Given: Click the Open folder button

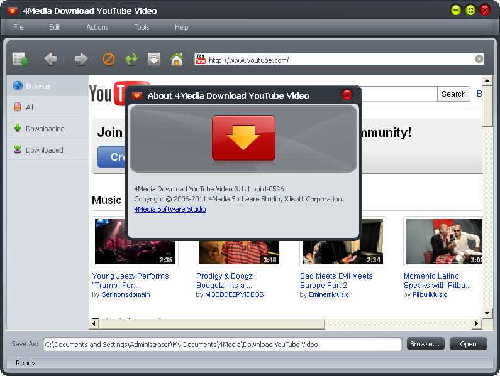Looking at the screenshot, I should (x=468, y=344).
